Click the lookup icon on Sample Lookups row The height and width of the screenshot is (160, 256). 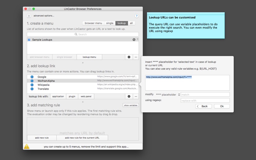pyautogui.click(x=134, y=39)
